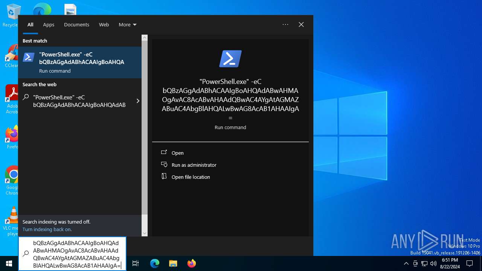Click the Open file location icon
The height and width of the screenshot is (271, 482).
[x=164, y=177]
